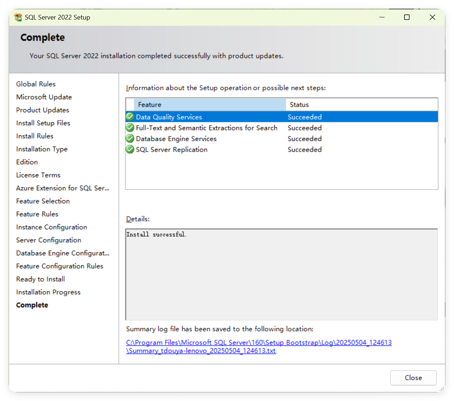The height and width of the screenshot is (401, 454).
Task: Click the bold Complete step in sidebar
Action: click(x=32, y=305)
